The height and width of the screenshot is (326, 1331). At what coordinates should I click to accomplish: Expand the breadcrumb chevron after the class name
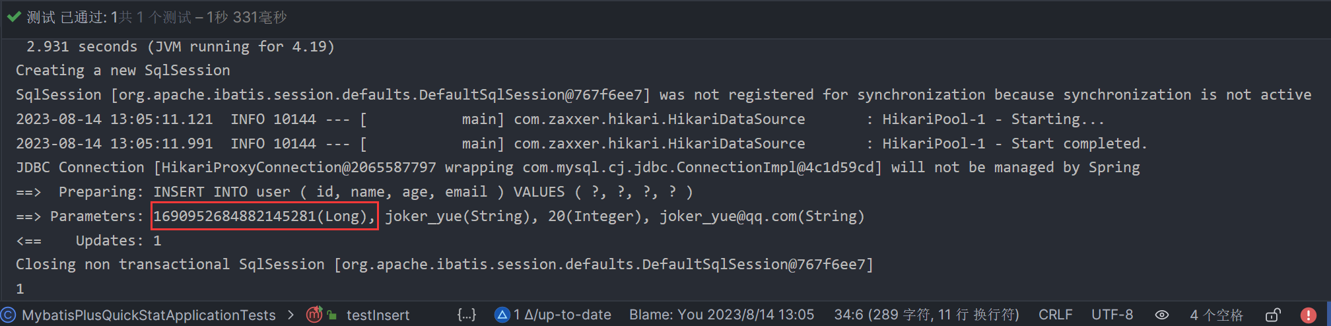point(291,315)
